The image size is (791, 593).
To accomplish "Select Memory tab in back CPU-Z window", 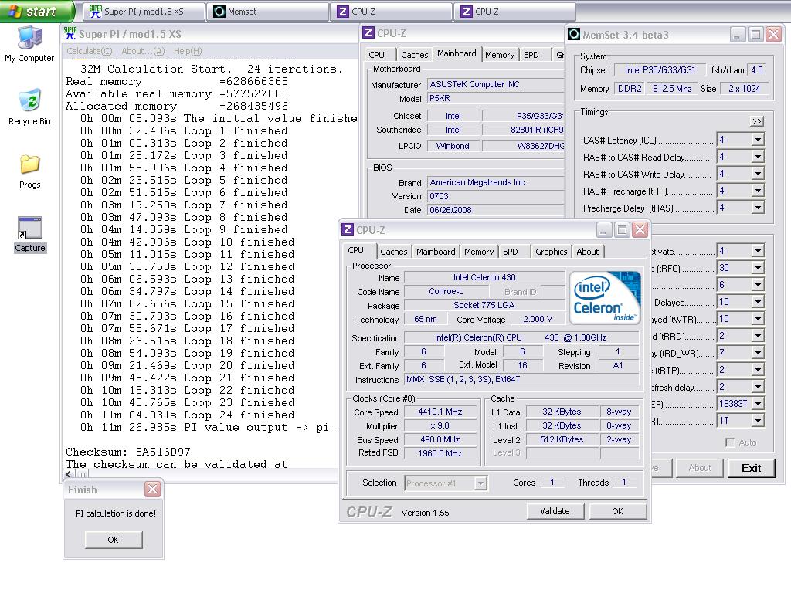I will click(x=500, y=55).
